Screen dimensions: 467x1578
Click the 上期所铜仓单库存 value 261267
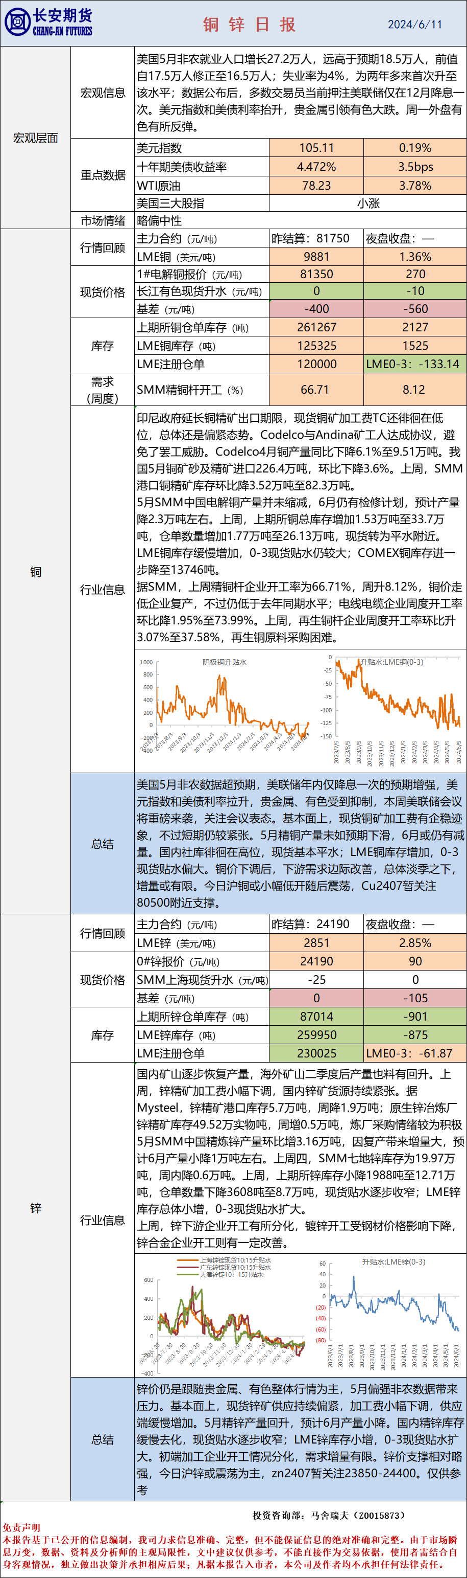316,327
